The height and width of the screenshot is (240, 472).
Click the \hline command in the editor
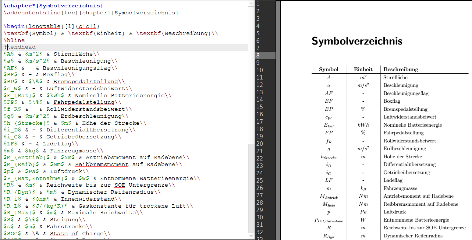[14, 40]
